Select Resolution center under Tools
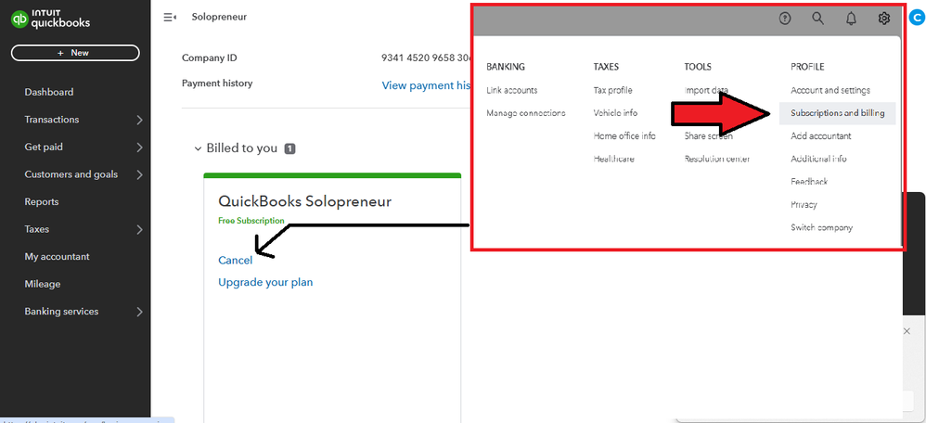The height and width of the screenshot is (423, 926). coord(717,159)
